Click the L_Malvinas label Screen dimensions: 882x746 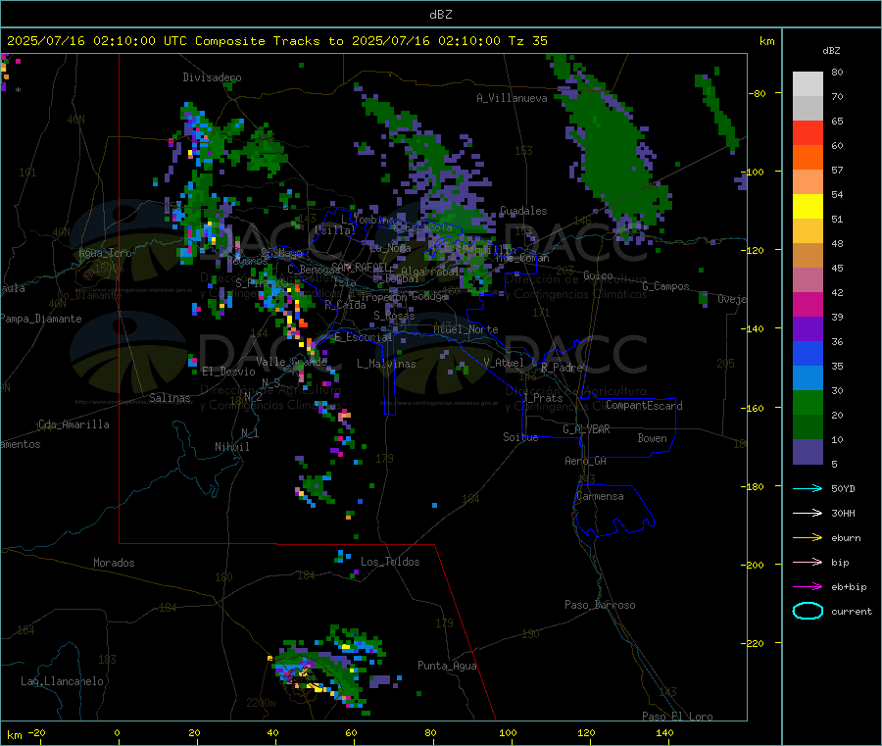[386, 364]
